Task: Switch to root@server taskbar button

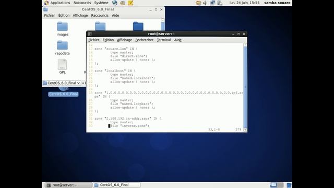Action: click(x=68, y=185)
